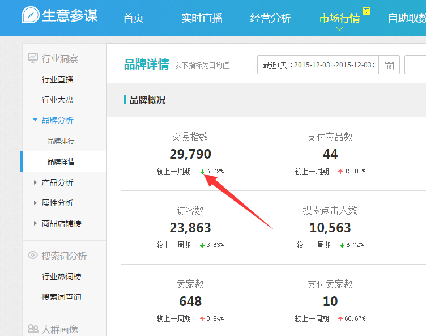Screen dimensions: 426x336
Task: Click the 访客数 metric label
Action: [190, 210]
